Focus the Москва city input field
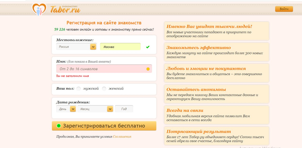The height and width of the screenshot is (148, 302). [120, 47]
